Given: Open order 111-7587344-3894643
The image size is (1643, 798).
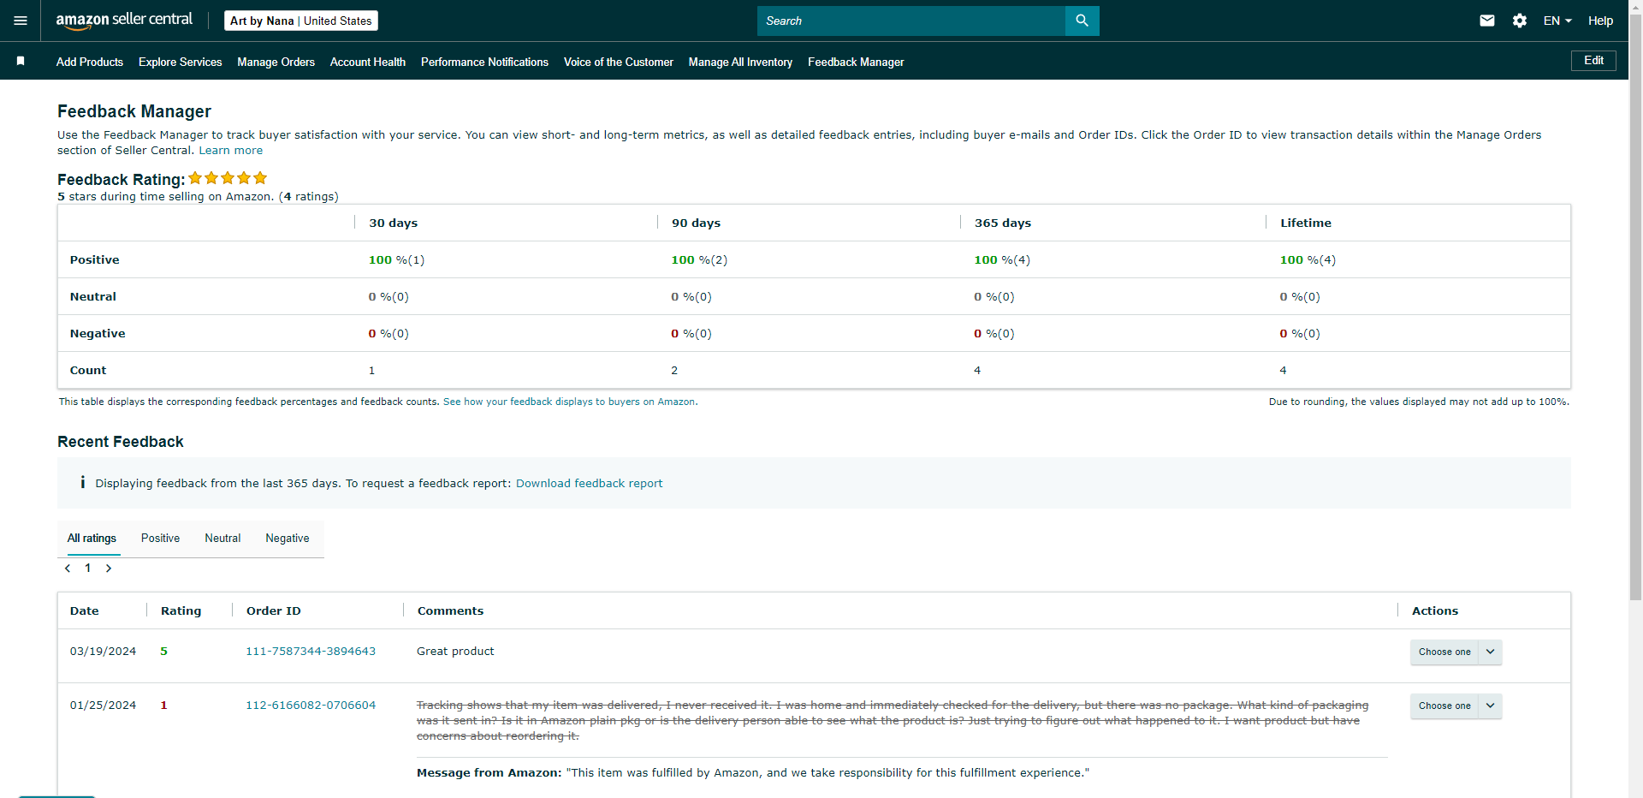Looking at the screenshot, I should tap(311, 652).
